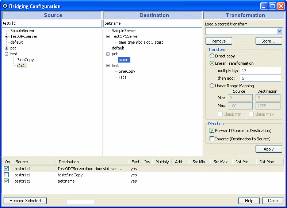The width and height of the screenshot is (287, 208).
Task: Click the Source path field showing test:r1c1
Action: [x=52, y=24]
